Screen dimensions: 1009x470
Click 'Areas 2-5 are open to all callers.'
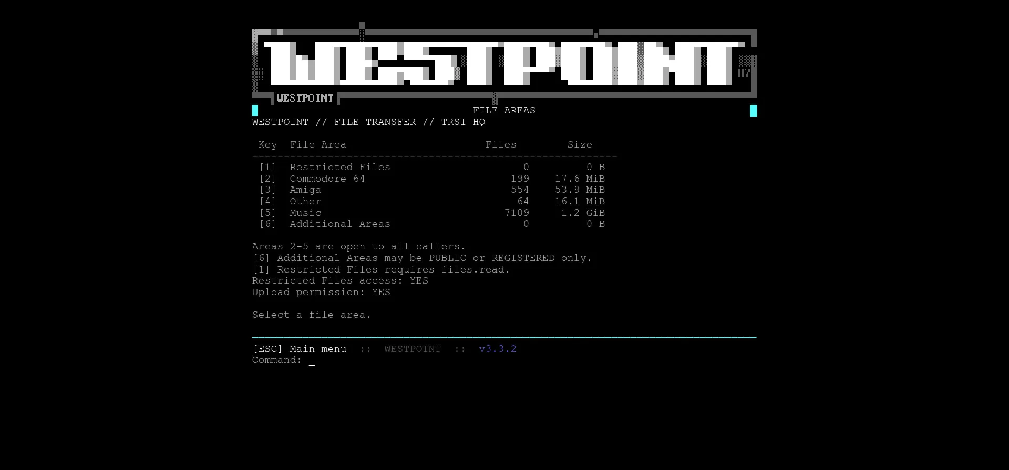coord(359,246)
